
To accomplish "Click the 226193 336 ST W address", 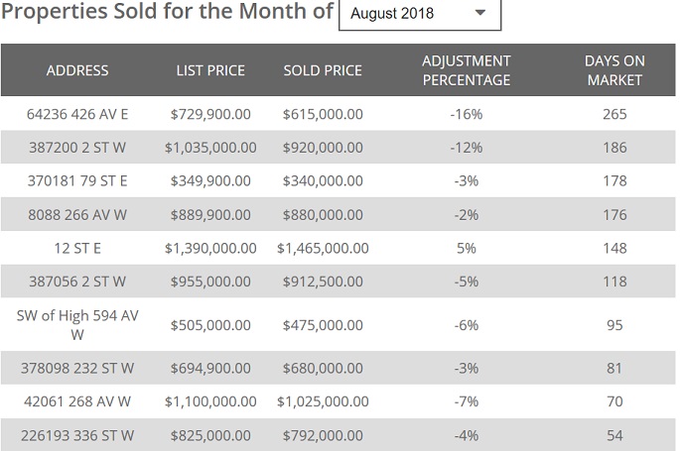I will [77, 434].
